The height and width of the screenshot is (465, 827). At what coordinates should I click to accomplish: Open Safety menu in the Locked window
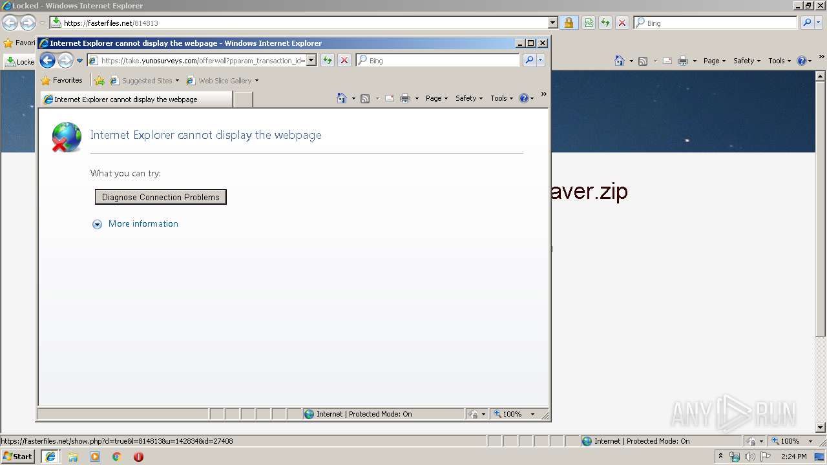click(747, 61)
